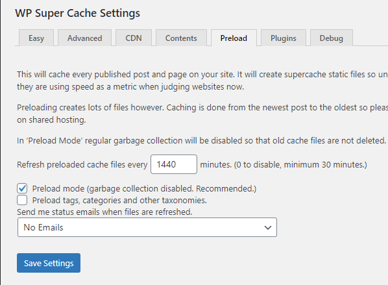Click the 'Refresh preloaded cache files every' text
388x285 pixels.
pyautogui.click(x=82, y=165)
